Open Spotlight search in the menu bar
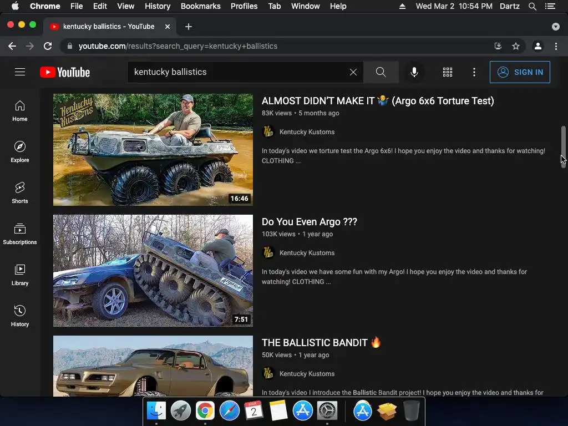 tap(532, 6)
